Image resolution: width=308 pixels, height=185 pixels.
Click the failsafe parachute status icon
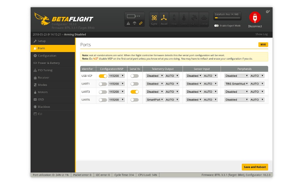point(135,23)
